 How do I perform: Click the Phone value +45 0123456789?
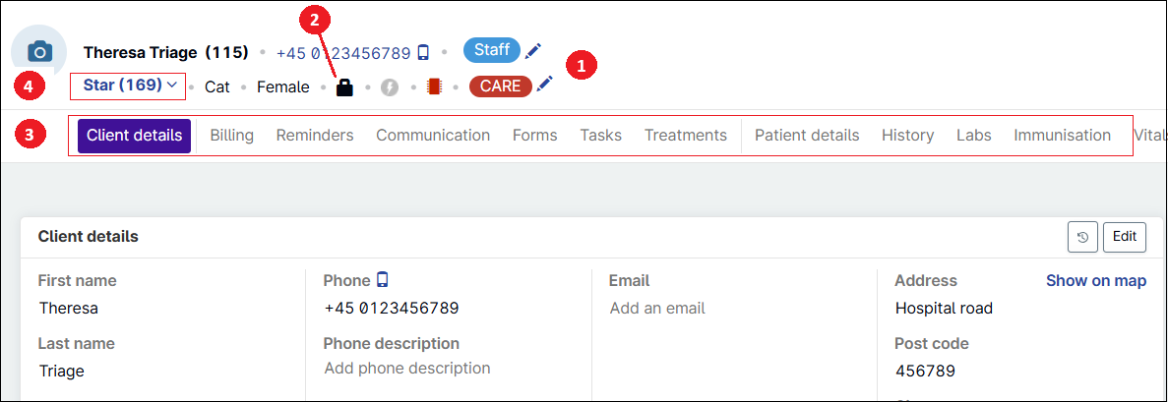(392, 309)
